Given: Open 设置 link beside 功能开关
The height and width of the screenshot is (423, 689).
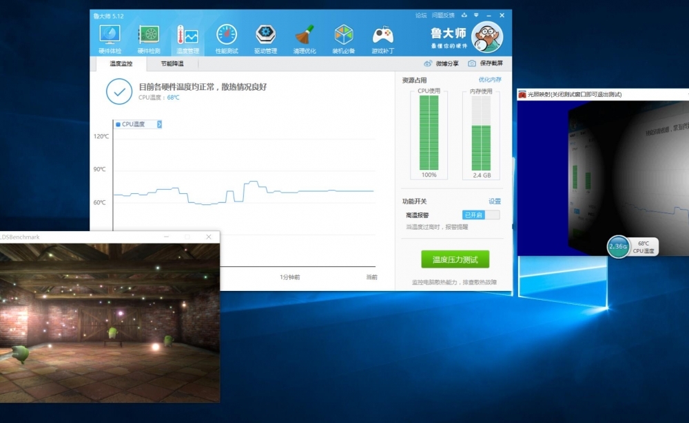Looking at the screenshot, I should [495, 201].
